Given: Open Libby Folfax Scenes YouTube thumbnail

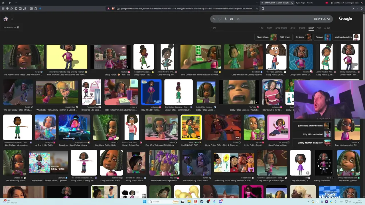Looking at the screenshot, I should (x=239, y=92).
